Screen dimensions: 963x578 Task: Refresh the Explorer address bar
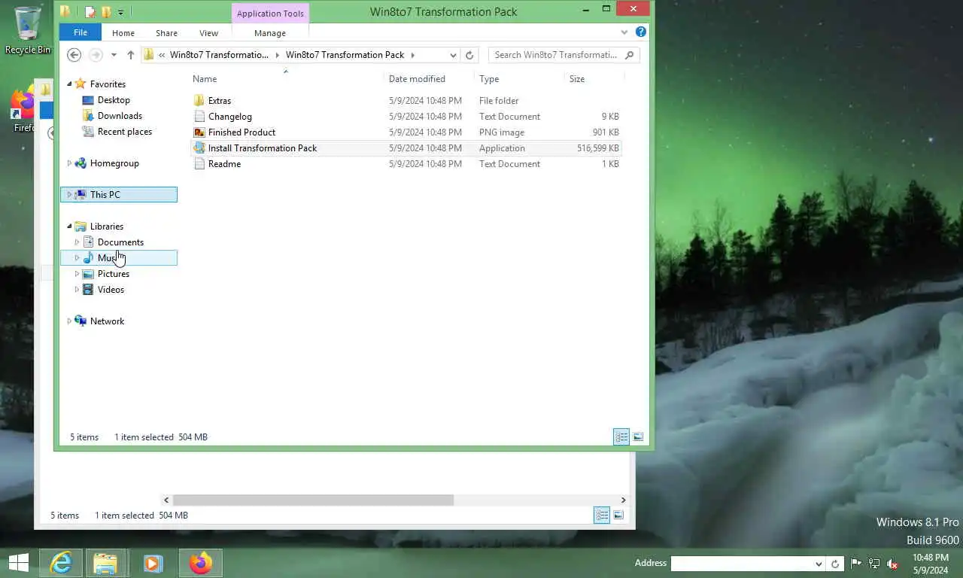point(469,55)
